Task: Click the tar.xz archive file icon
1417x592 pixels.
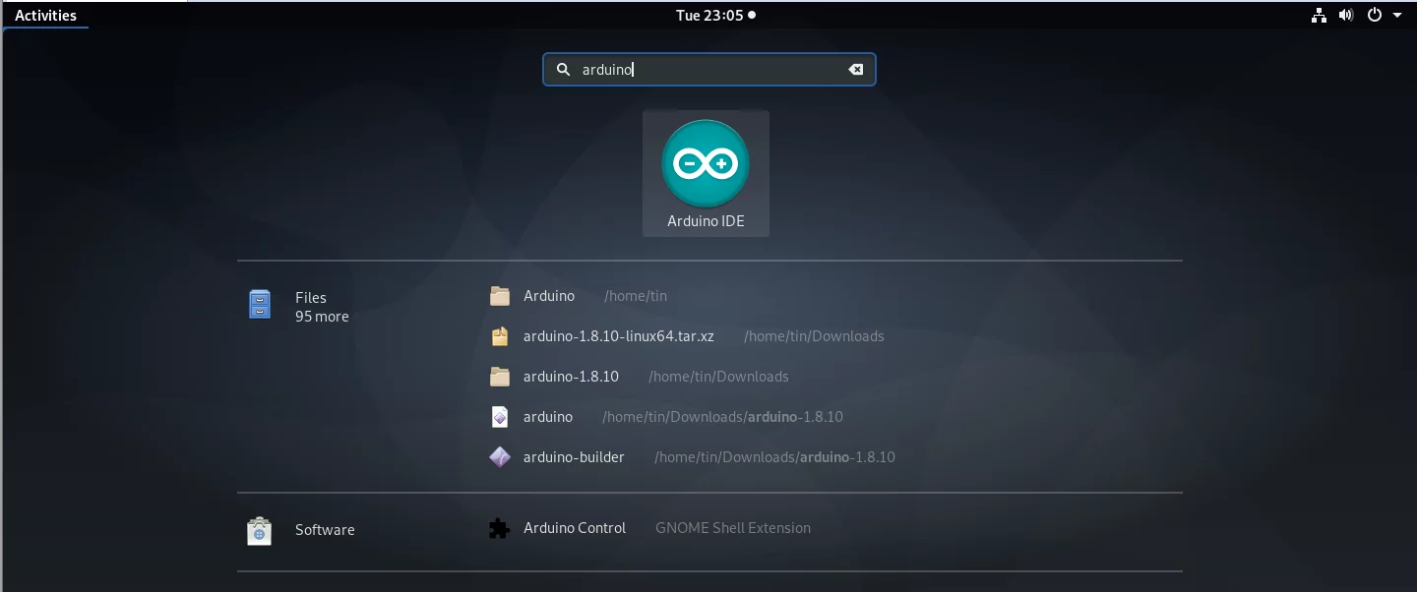Action: (500, 336)
